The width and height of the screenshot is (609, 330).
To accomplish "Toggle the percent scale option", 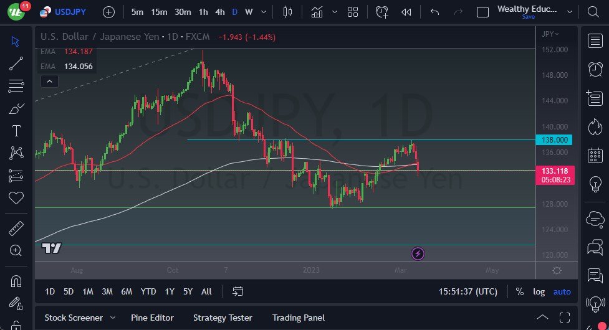I will pos(520,291).
